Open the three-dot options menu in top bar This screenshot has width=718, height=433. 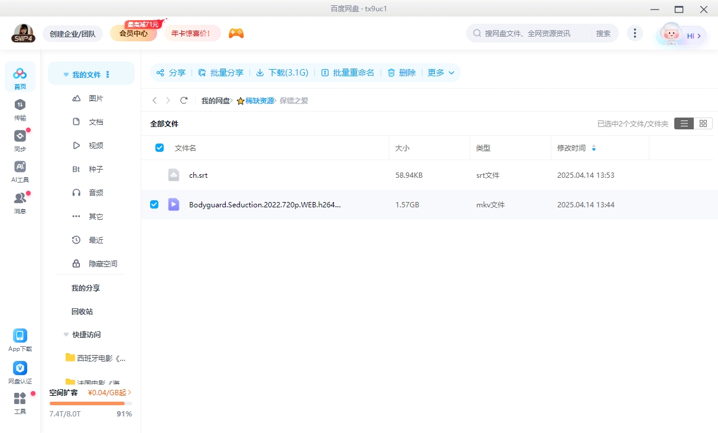pyautogui.click(x=635, y=33)
